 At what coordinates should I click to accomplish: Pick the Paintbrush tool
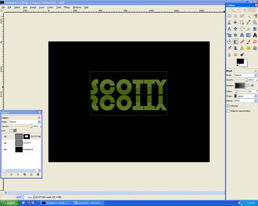[248, 41]
